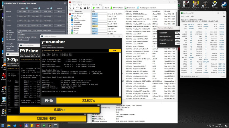
Task: Open the floppy disk app in taskbar
Action: 26,125
